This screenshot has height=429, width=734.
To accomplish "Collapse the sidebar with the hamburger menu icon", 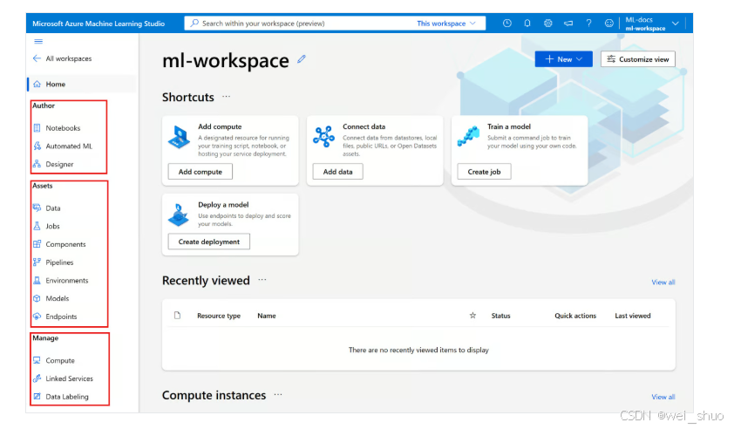I will tap(38, 41).
